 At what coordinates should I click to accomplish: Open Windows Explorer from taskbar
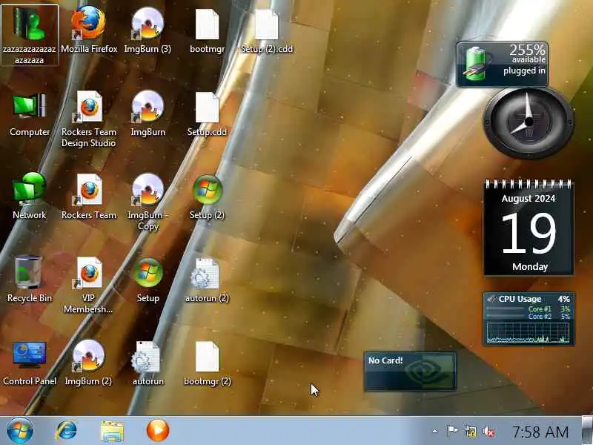point(112,432)
